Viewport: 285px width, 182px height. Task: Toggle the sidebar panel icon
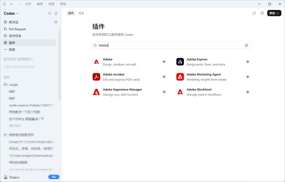tap(5, 4)
